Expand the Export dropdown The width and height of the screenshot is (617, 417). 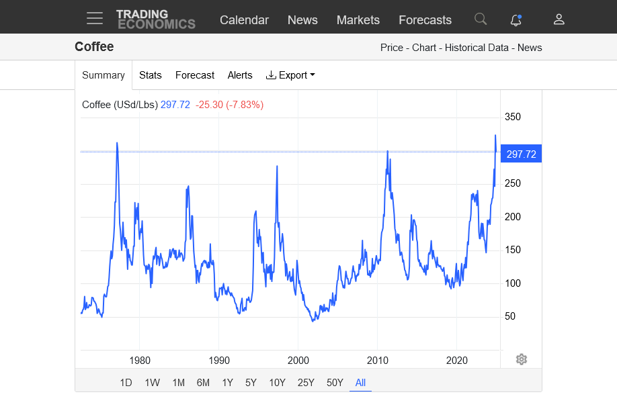pos(290,75)
